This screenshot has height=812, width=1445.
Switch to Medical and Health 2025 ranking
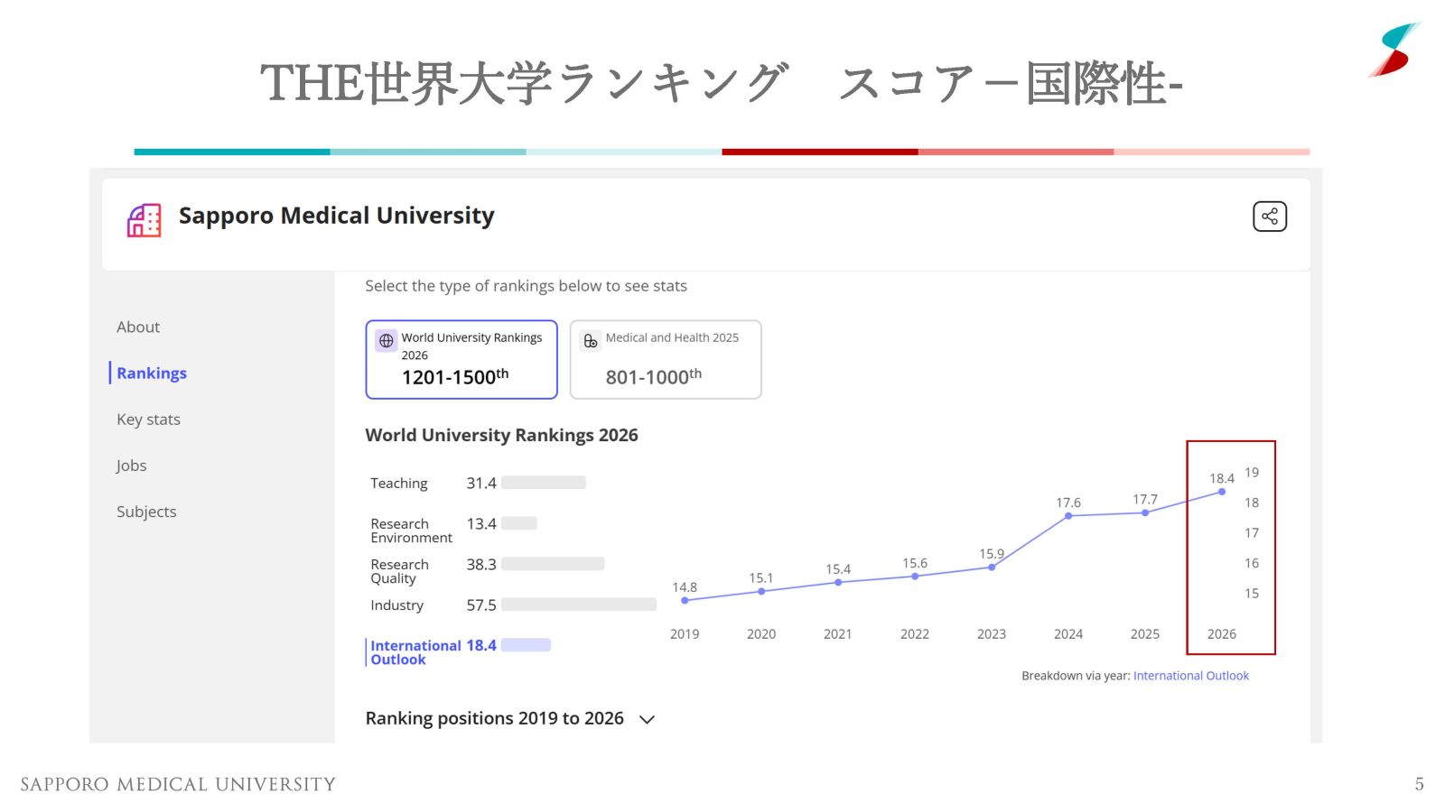coord(666,359)
